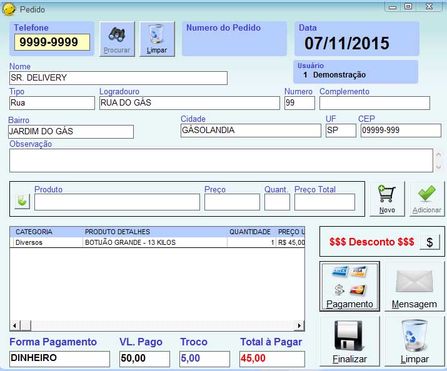This screenshot has height=371, width=447.
Task: Click the Quant. input field
Action: coord(277,202)
